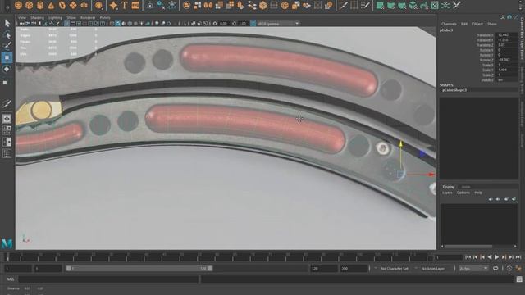
Task: Click the MEL command line input
Action: pyautogui.click(x=108, y=279)
